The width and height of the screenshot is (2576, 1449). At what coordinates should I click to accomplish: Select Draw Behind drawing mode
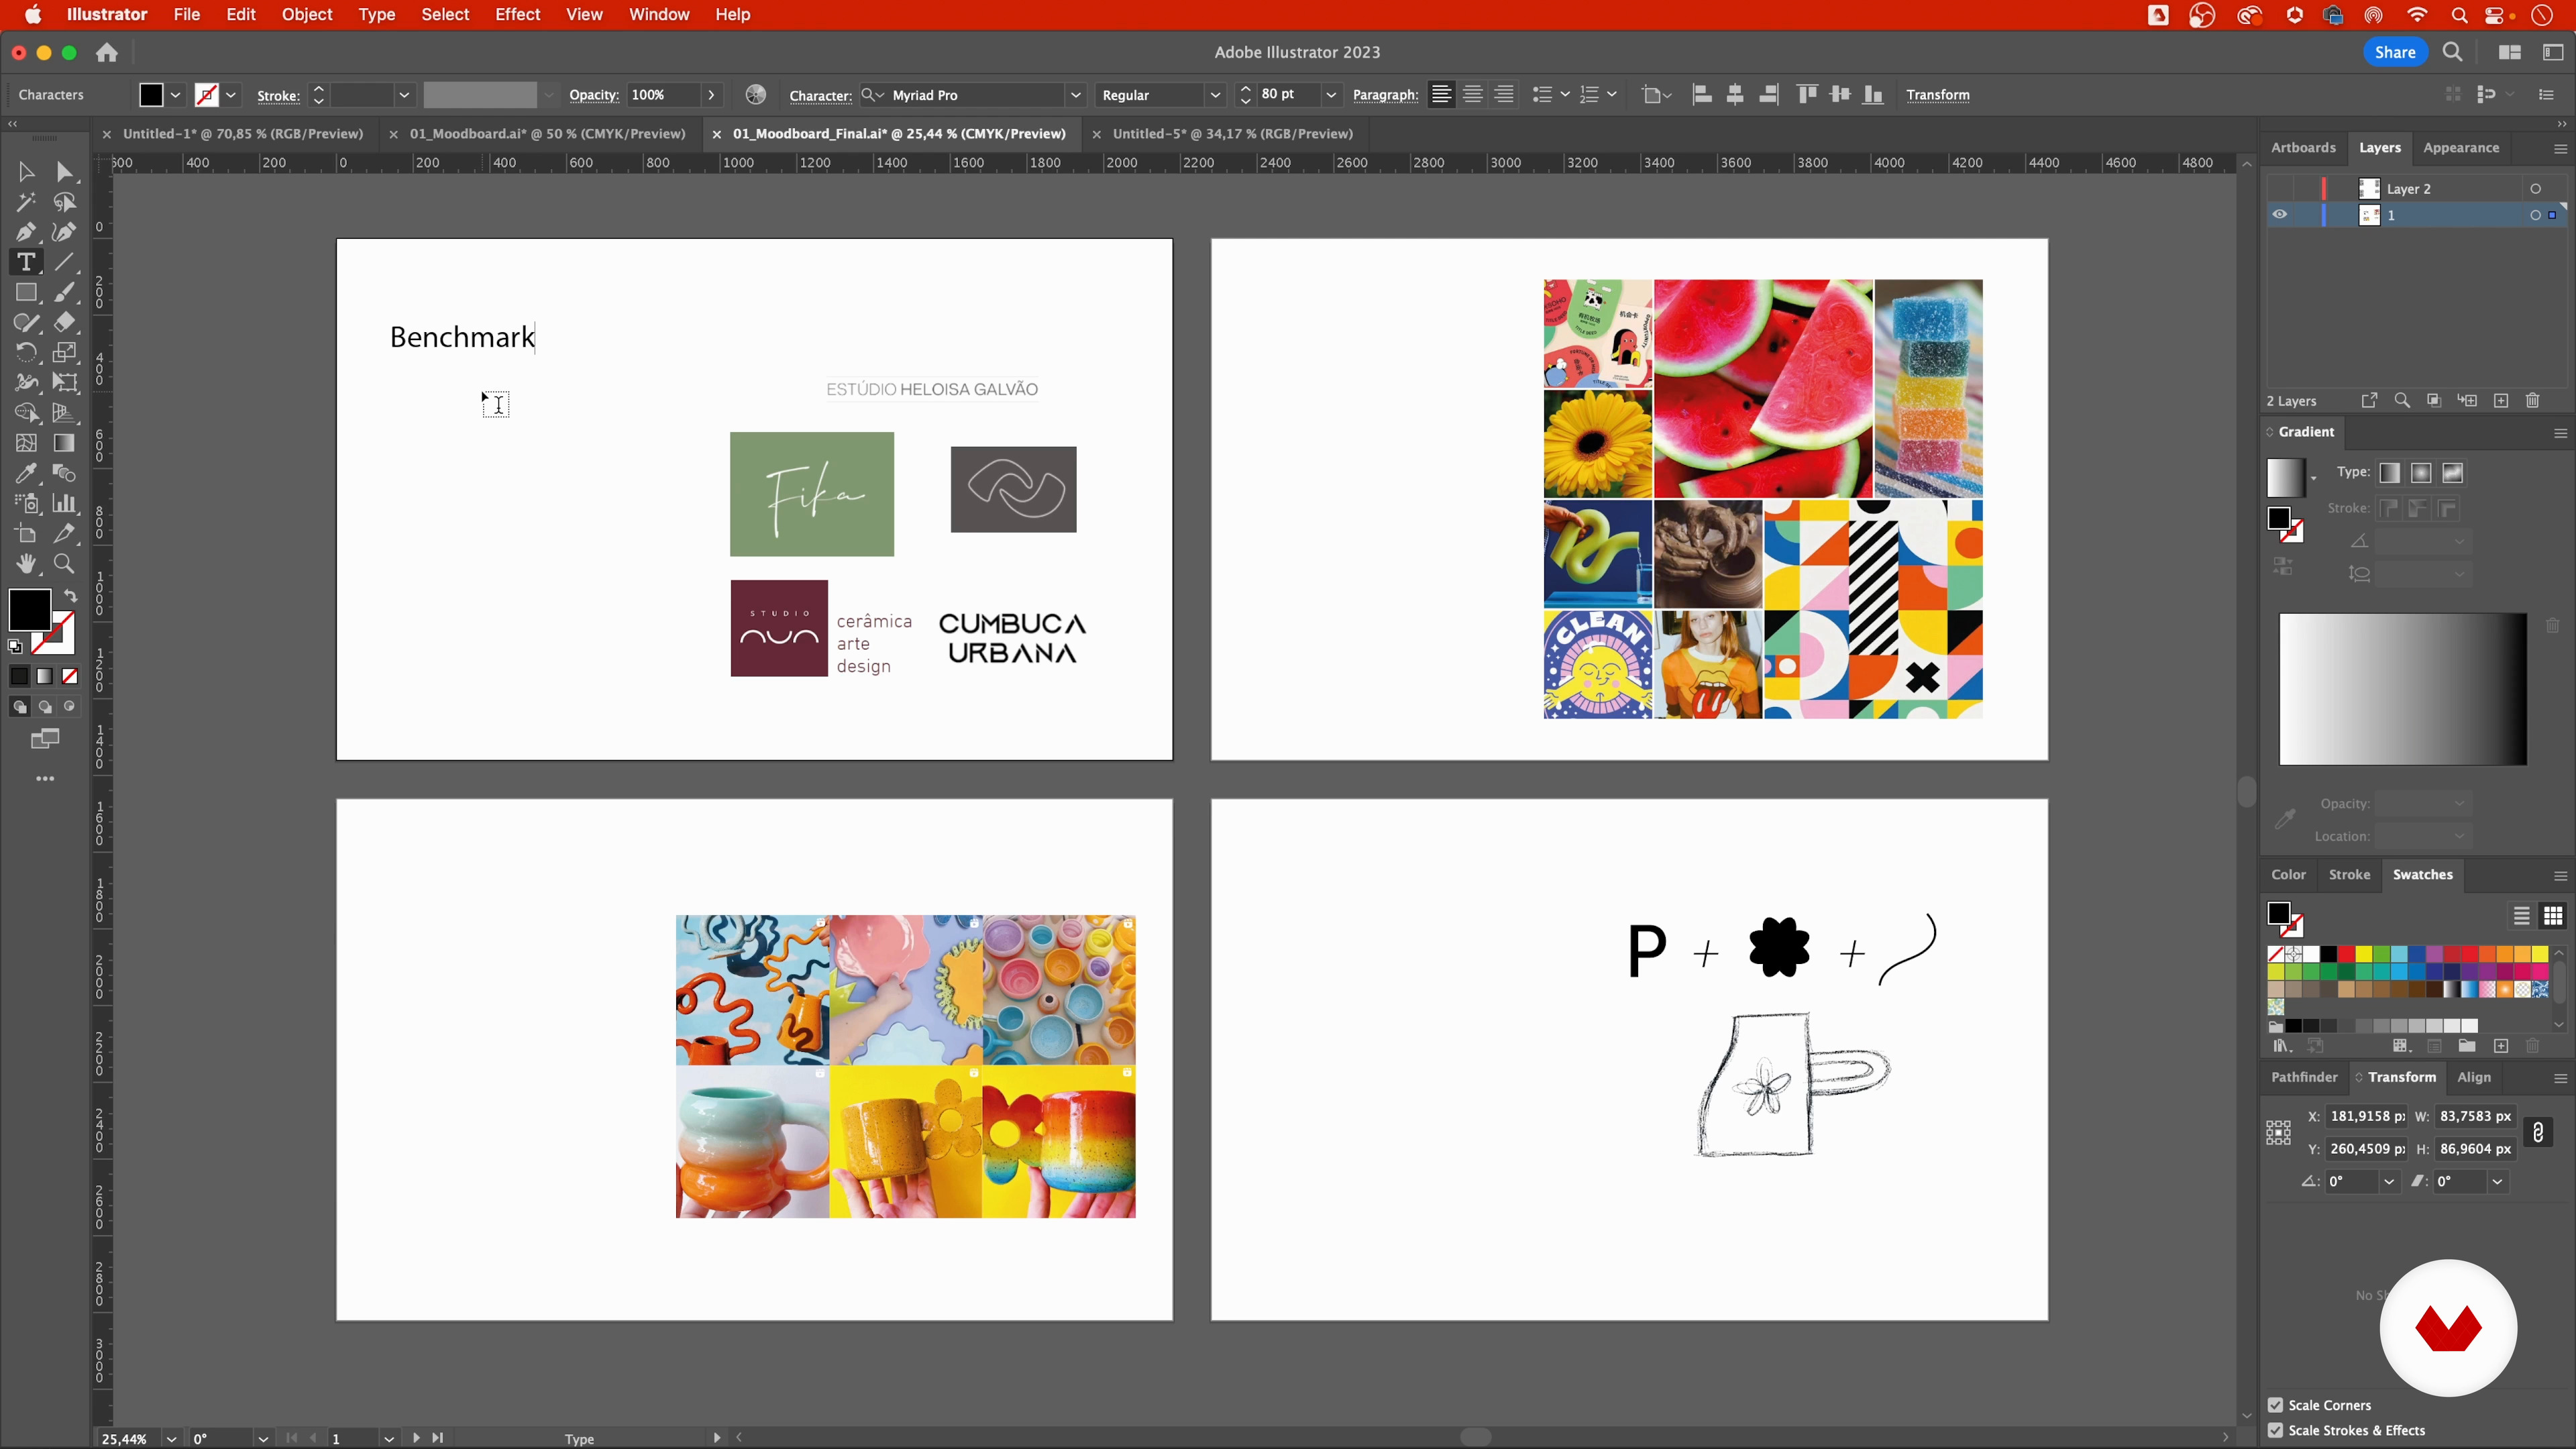point(45,707)
